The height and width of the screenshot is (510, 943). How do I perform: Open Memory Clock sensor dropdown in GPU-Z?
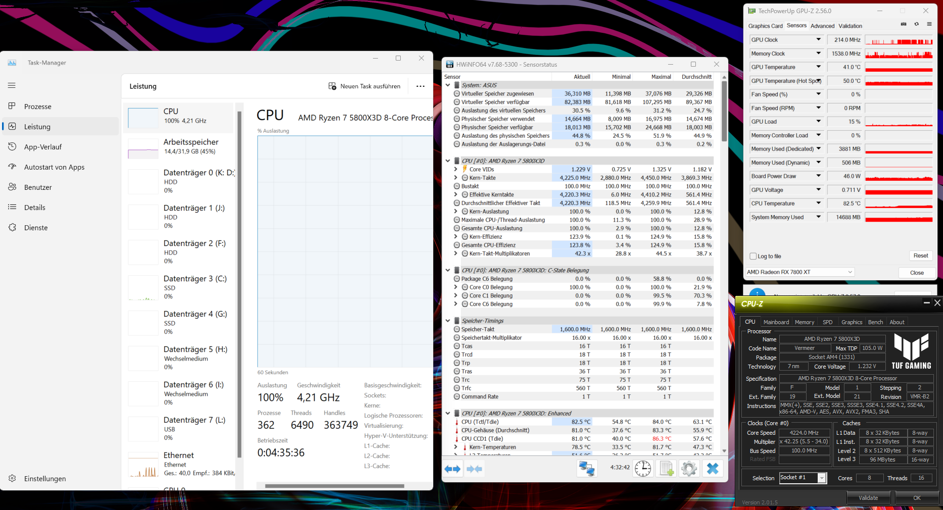click(819, 54)
